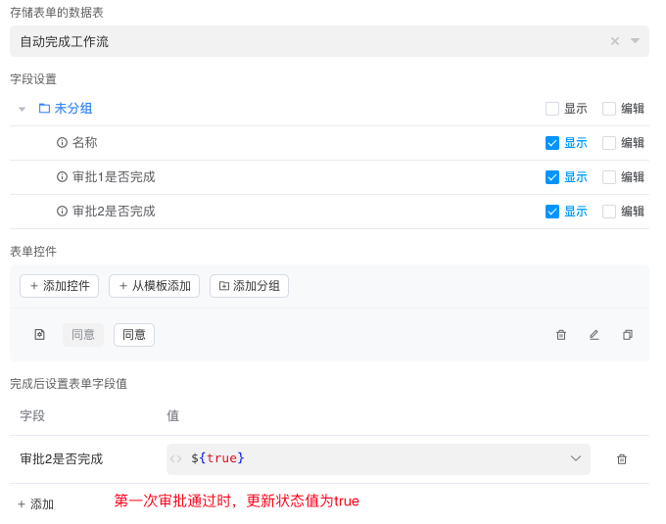
Task: Add a new field value row
Action: point(35,504)
